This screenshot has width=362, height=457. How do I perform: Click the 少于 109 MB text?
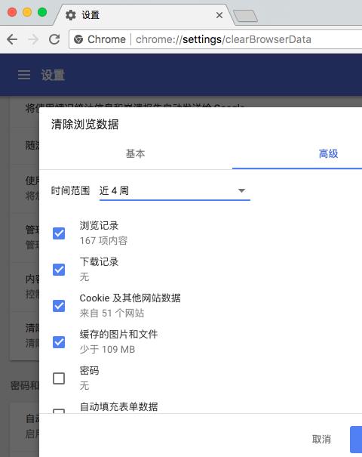107,350
